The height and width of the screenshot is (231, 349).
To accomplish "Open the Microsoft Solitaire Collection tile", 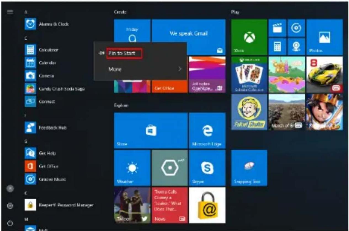I will click(249, 74).
